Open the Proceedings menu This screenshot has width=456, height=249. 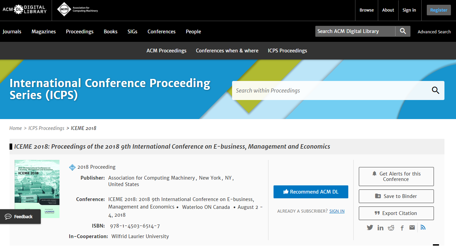80,32
